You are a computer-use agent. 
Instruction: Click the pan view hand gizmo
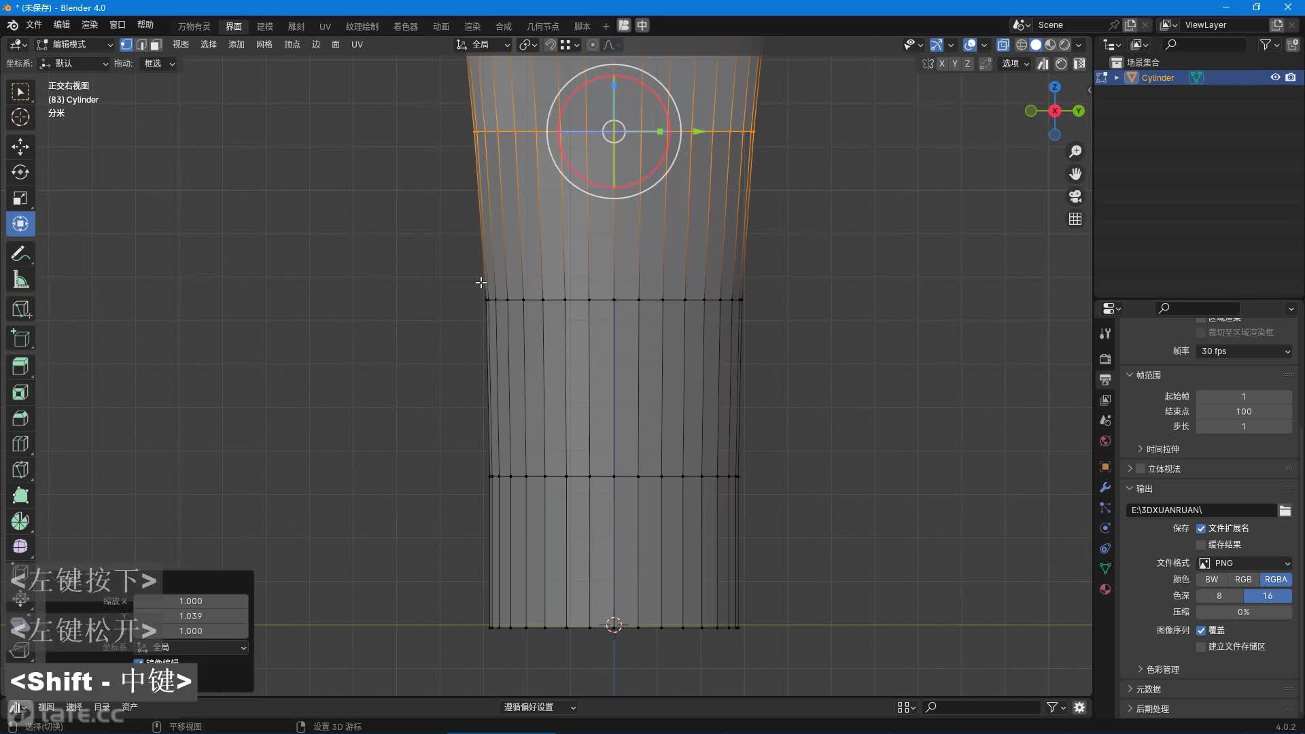coord(1075,174)
